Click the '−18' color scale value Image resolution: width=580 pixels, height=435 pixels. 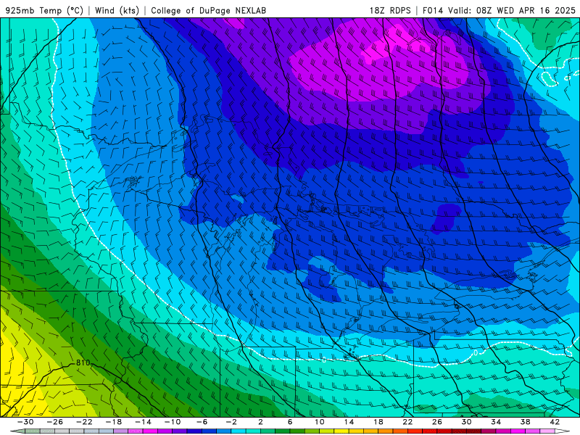click(x=114, y=422)
